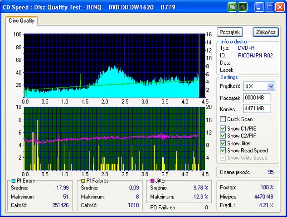Viewport: 287px width, 217px height.
Task: Click the magenta Jitter color swatch
Action: point(152,181)
